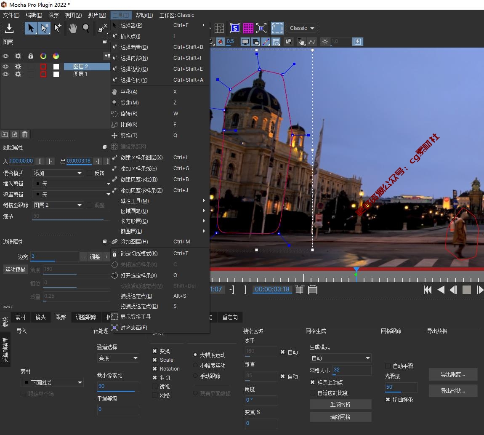Image resolution: width=484 pixels, height=435 pixels.
Task: Toggle the spline tangents view icon
Action: [266, 41]
